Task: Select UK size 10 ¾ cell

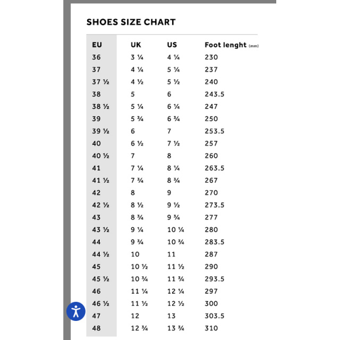Action: pyautogui.click(x=139, y=279)
